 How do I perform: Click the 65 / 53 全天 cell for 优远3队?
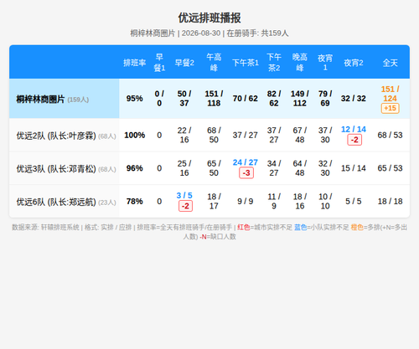pos(390,168)
